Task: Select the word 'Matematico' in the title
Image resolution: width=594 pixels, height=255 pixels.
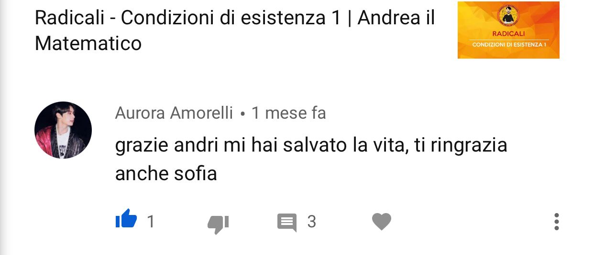Action: [88, 44]
